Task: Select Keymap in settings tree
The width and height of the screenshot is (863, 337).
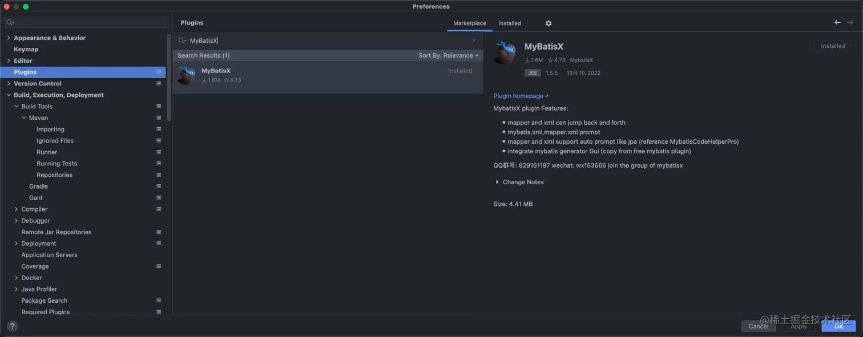Action: point(26,49)
